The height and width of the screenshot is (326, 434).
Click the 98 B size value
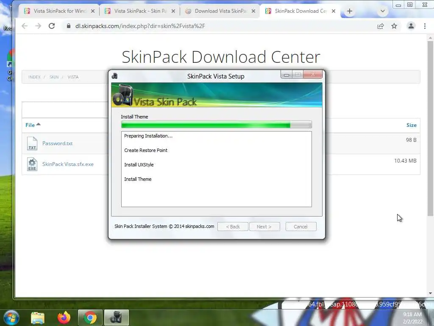pos(411,140)
